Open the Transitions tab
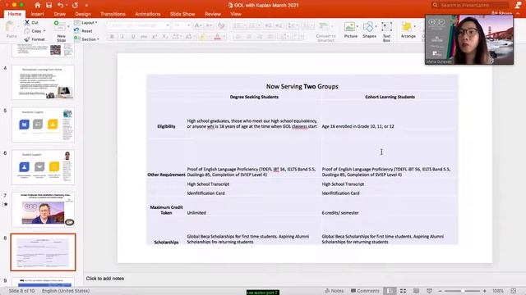 point(113,14)
